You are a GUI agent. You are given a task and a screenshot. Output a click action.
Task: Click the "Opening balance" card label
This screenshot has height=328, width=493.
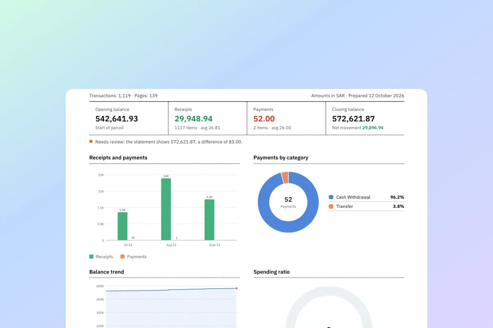112,109
